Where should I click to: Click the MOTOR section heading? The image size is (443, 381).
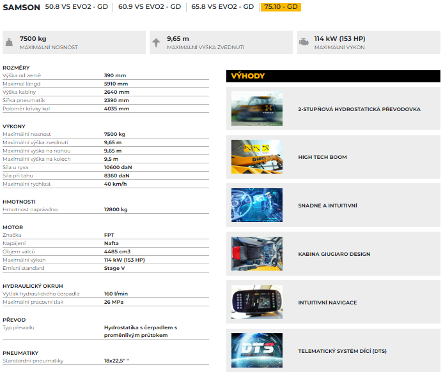13,227
